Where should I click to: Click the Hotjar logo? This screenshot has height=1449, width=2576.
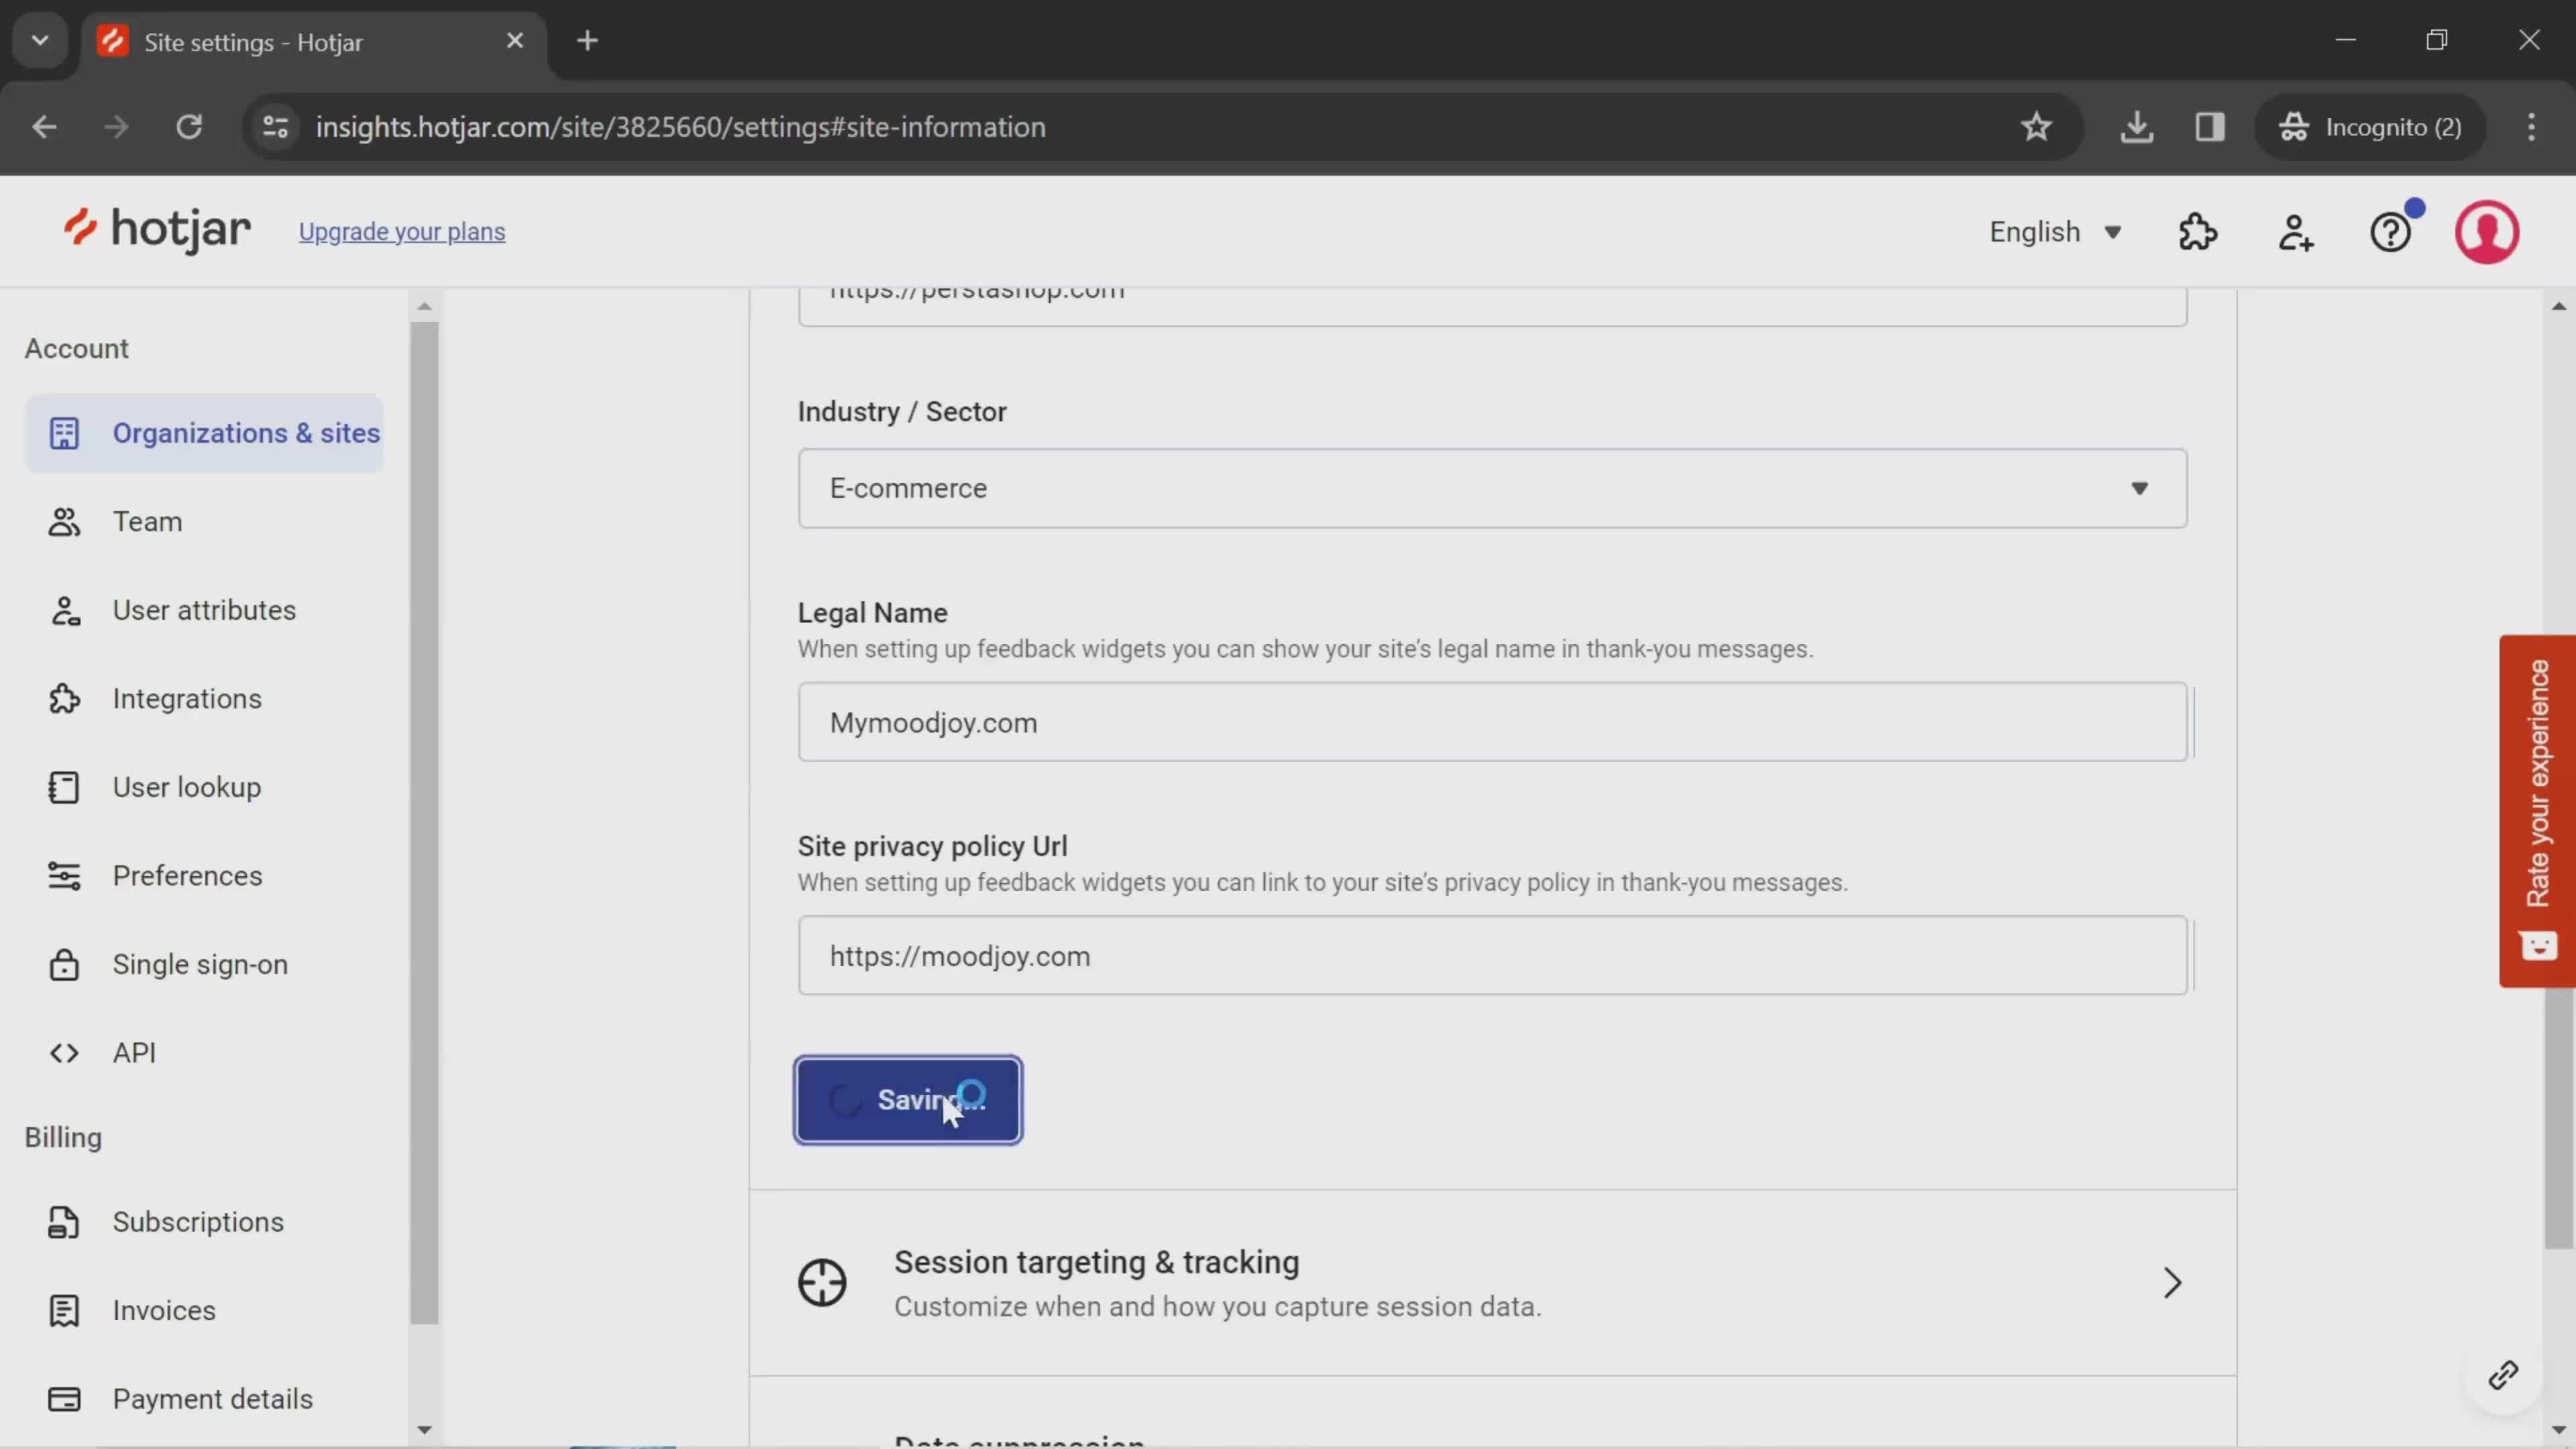tap(157, 231)
